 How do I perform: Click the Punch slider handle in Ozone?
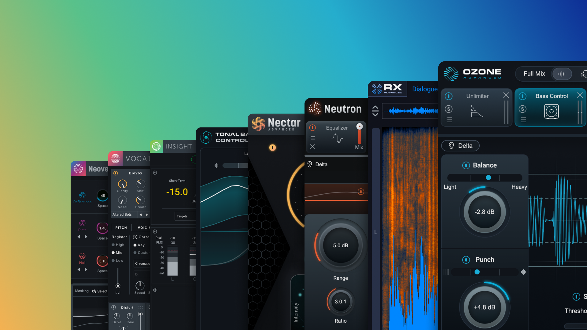click(477, 272)
